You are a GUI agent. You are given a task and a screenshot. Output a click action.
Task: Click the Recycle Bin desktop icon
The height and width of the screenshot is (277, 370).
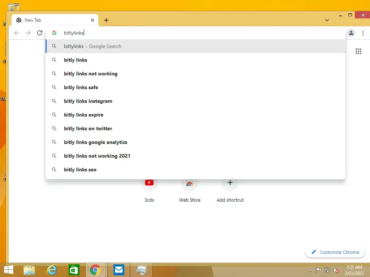[14, 6]
